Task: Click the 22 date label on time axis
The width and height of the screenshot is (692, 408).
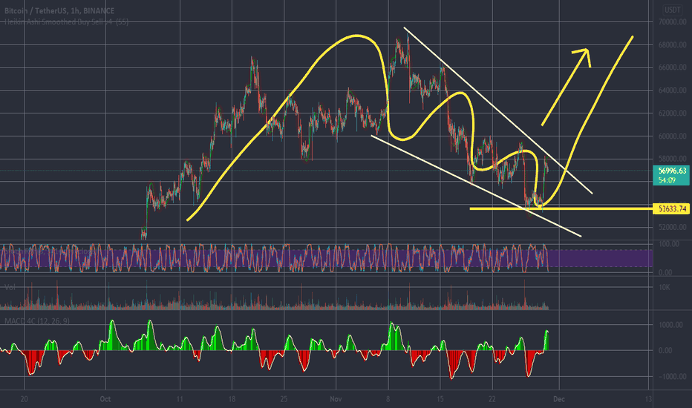Action: pos(492,399)
